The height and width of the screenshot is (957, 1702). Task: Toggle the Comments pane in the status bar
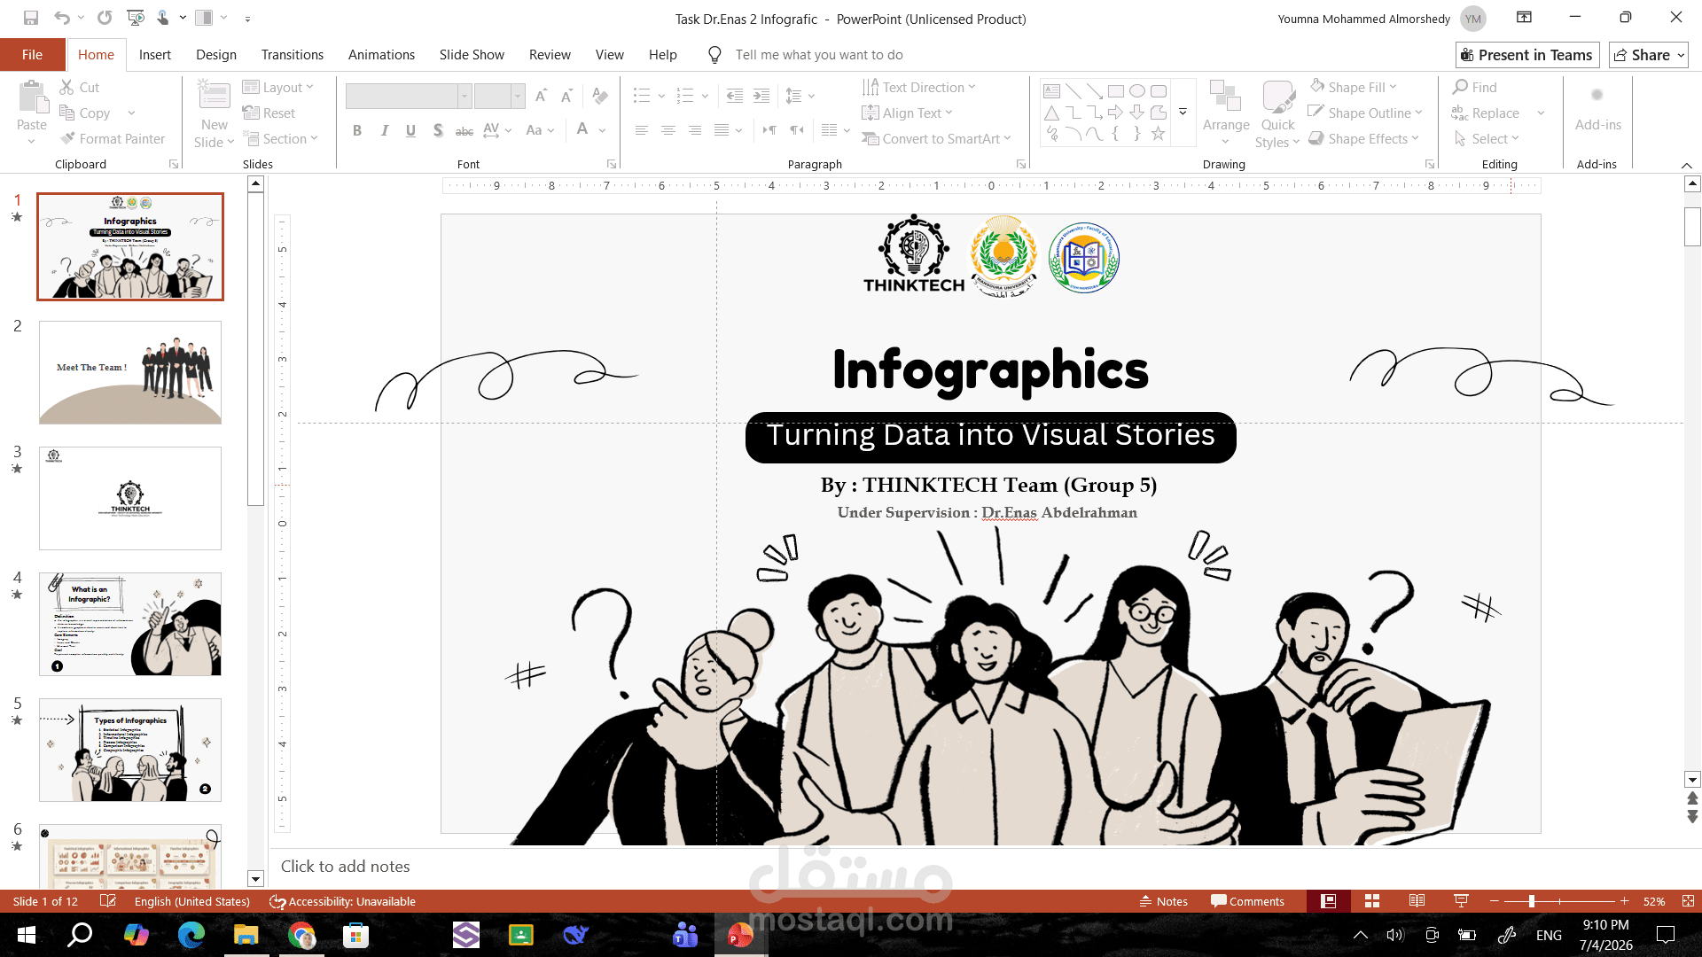(1247, 901)
